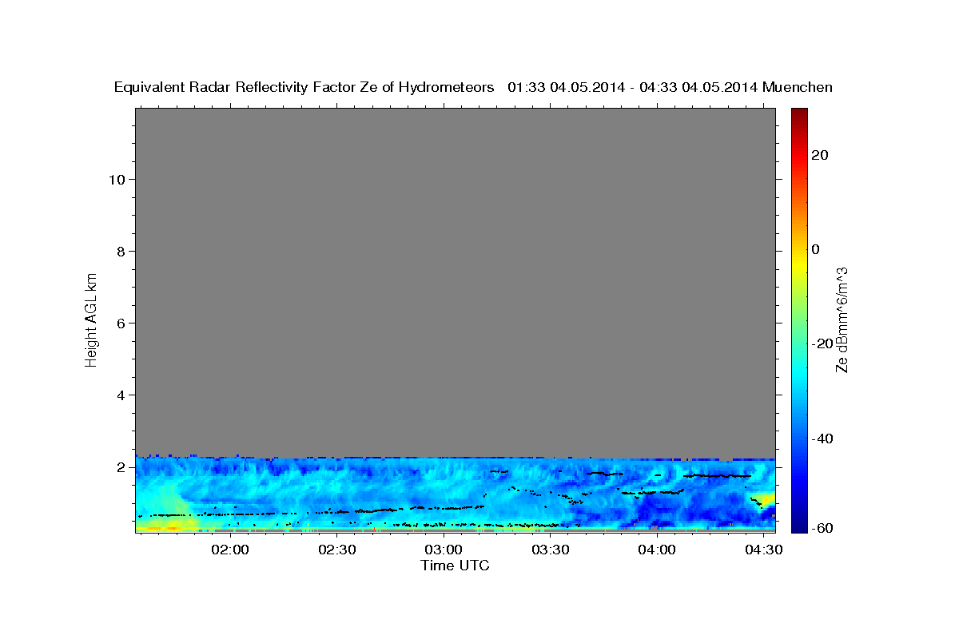
Task: Click the 04:30 time tick label
Action: tap(765, 550)
